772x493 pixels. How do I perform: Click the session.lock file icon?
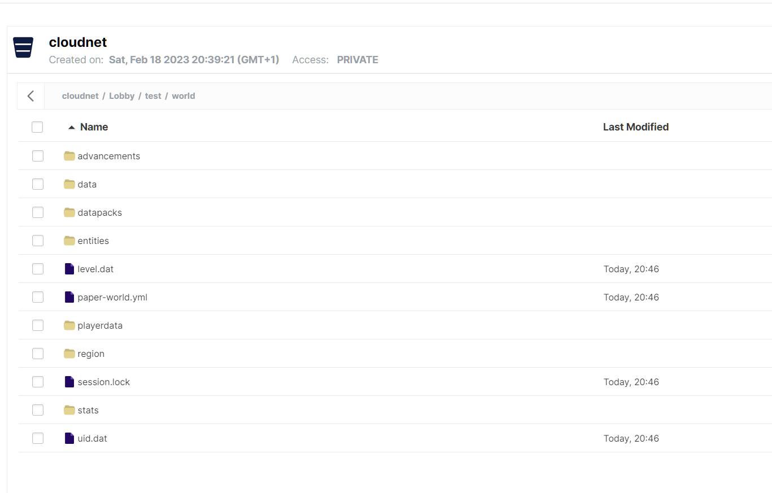[69, 382]
